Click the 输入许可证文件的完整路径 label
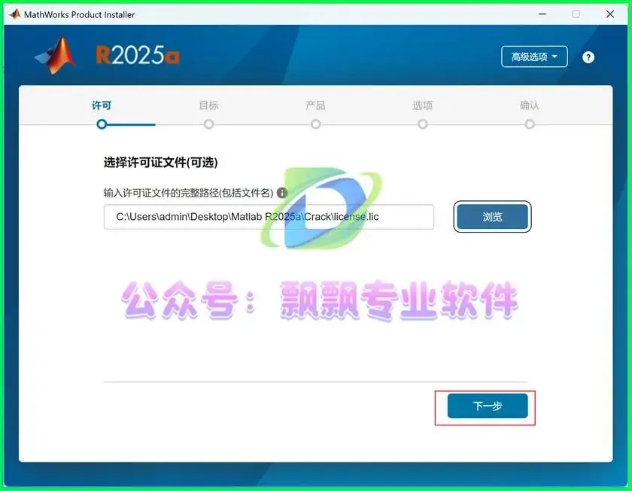The width and height of the screenshot is (632, 491). click(188, 193)
